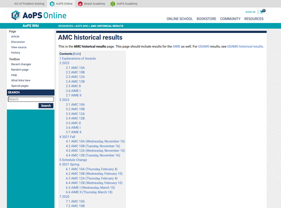
Task: Click the Search button in sidebar
Action: [x=46, y=106]
